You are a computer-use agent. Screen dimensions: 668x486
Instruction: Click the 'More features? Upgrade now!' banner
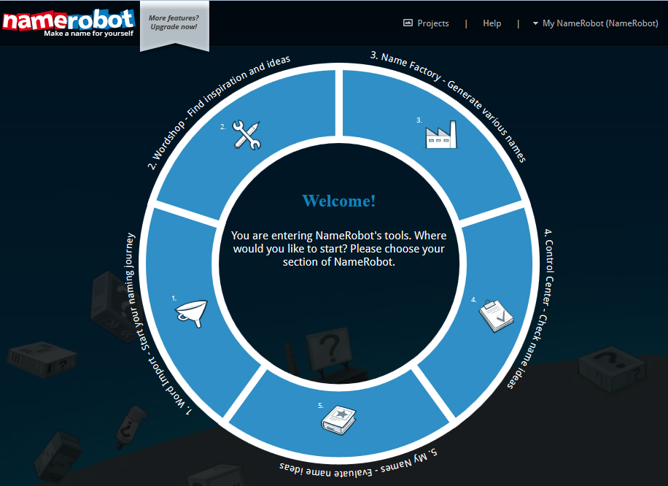[x=174, y=25]
